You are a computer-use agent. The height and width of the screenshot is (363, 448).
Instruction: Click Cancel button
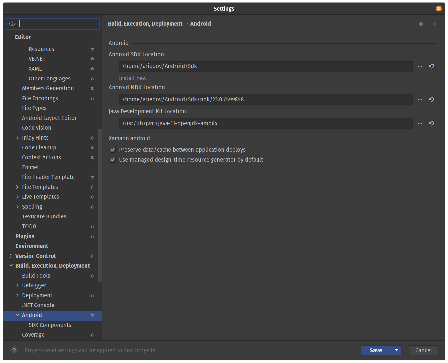424,350
